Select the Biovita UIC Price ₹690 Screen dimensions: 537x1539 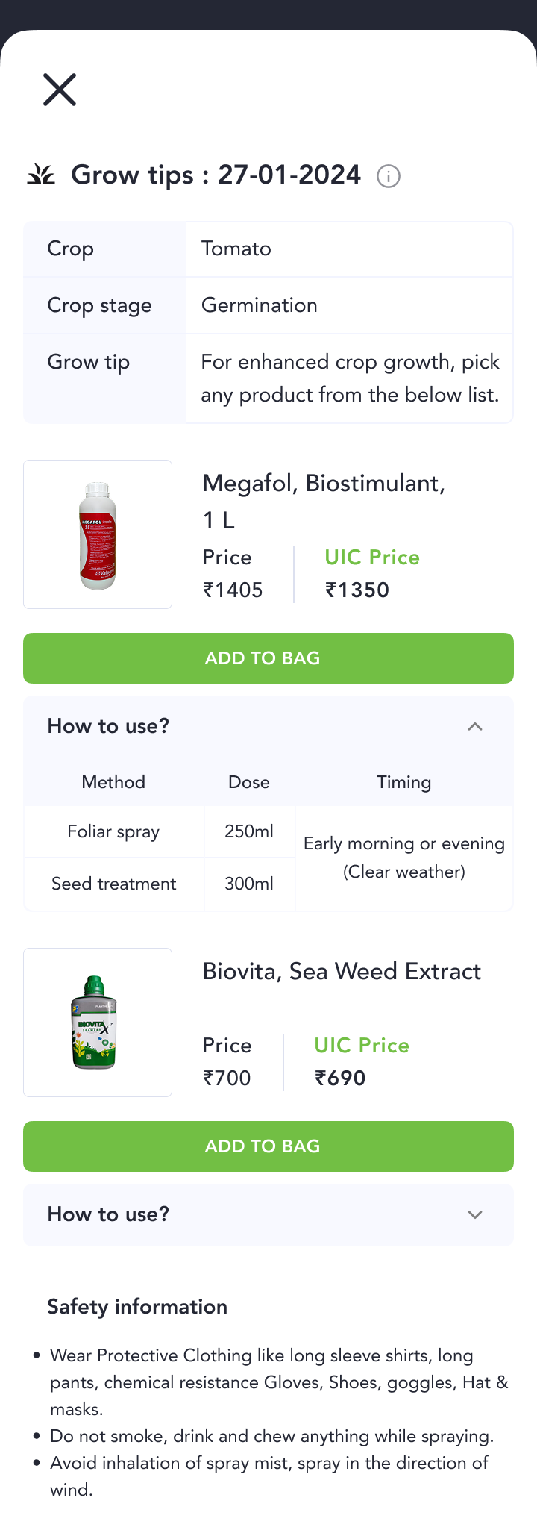(x=340, y=1078)
